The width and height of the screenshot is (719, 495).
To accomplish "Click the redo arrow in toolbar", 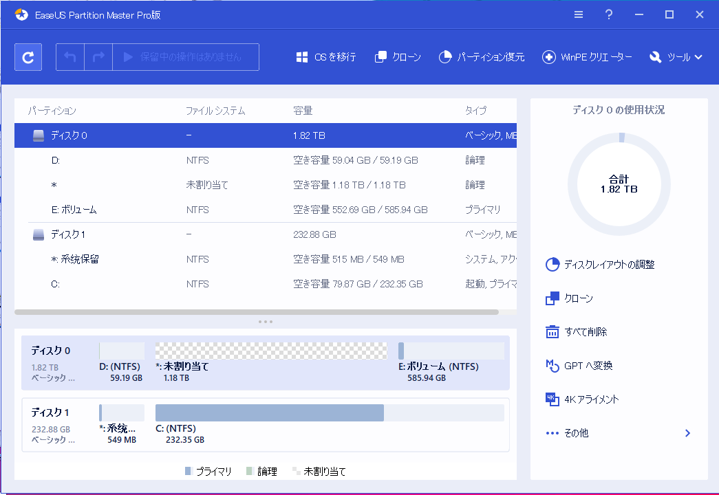I will tap(98, 57).
